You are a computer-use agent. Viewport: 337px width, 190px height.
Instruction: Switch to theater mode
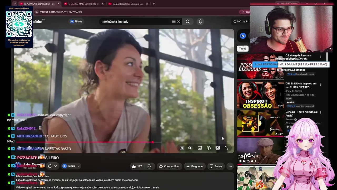coord(217,148)
